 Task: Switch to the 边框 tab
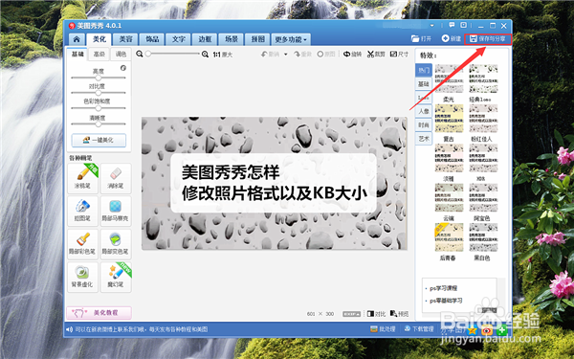pyautogui.click(x=205, y=39)
